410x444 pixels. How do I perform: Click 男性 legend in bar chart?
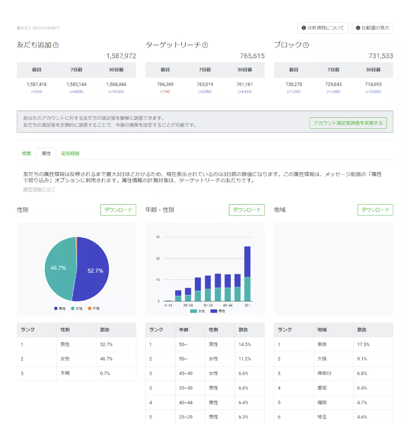pos(217,311)
